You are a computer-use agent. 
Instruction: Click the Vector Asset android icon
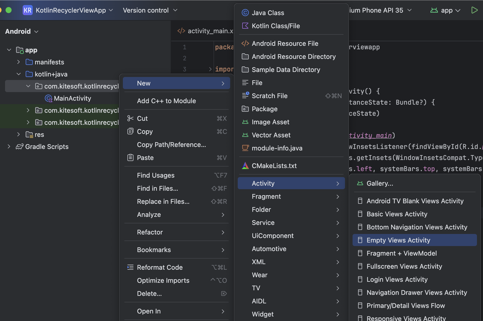[x=245, y=135]
